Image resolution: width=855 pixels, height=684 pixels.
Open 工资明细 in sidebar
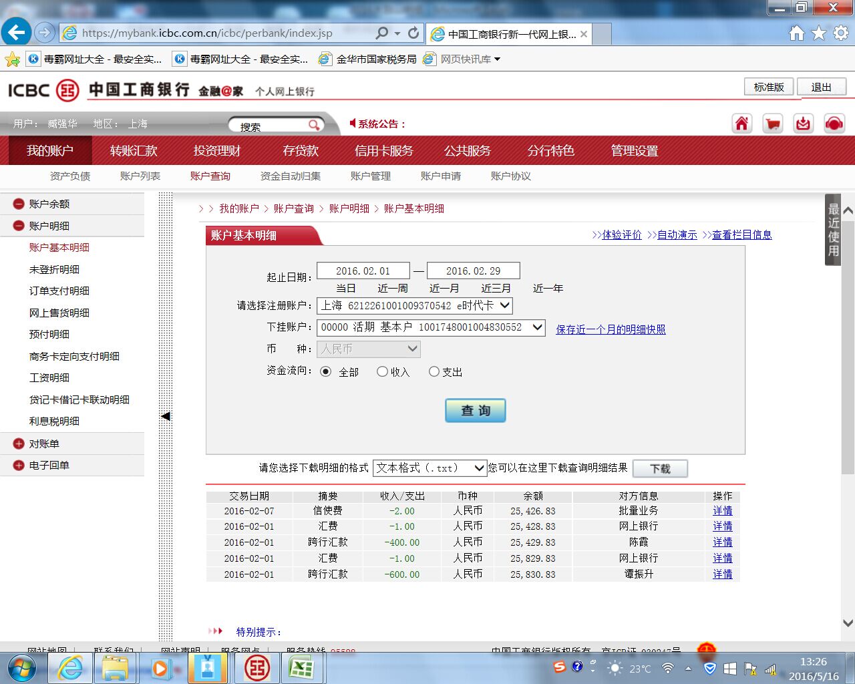click(49, 377)
